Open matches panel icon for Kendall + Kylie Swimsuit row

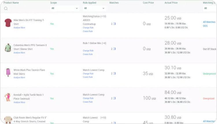114,98
